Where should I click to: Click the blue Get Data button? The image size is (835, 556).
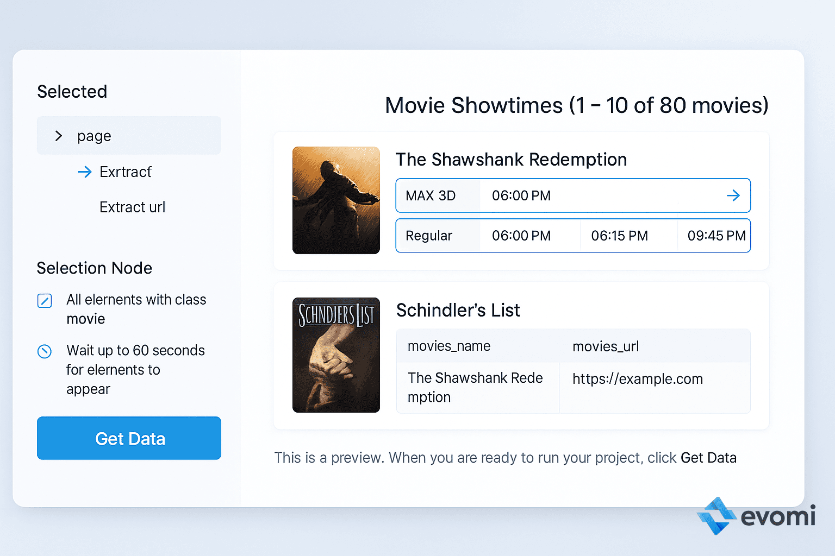pyautogui.click(x=129, y=438)
